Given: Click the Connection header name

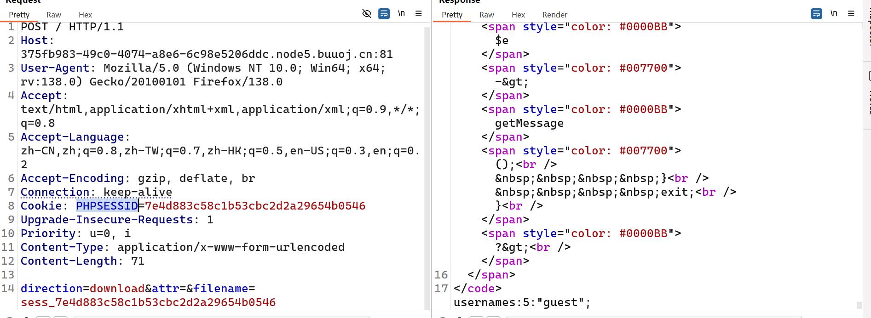Looking at the screenshot, I should (55, 192).
